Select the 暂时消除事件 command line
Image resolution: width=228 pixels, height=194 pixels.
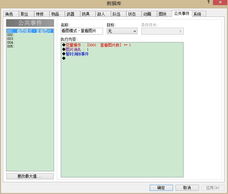coord(122,54)
